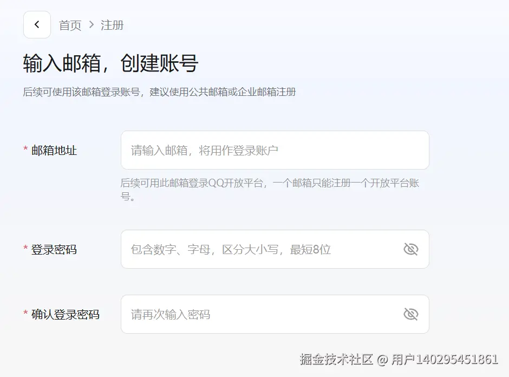
Task: Select 注册 in the navigation path
Action: coord(112,25)
